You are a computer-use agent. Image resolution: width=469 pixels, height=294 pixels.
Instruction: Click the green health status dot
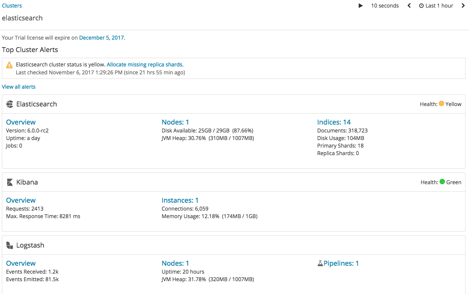(x=442, y=182)
